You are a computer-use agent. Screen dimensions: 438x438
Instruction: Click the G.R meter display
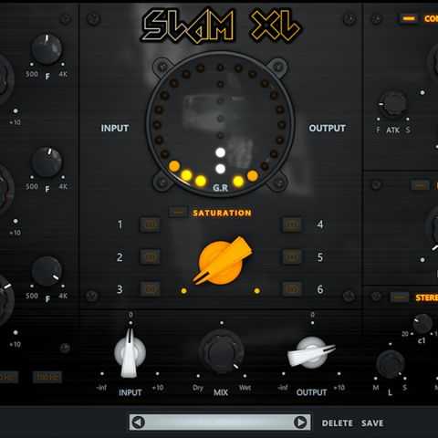[221, 124]
